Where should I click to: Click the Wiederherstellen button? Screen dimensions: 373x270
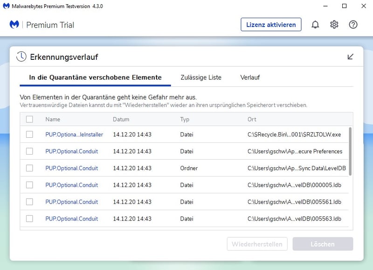pyautogui.click(x=257, y=244)
